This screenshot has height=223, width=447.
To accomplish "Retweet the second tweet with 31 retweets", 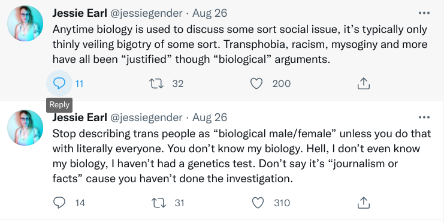I will (x=158, y=203).
